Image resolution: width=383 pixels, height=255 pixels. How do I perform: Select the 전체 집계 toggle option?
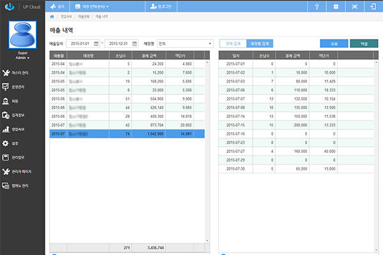[233, 43]
